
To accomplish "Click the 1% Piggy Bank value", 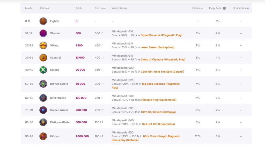I will (x=218, y=21).
